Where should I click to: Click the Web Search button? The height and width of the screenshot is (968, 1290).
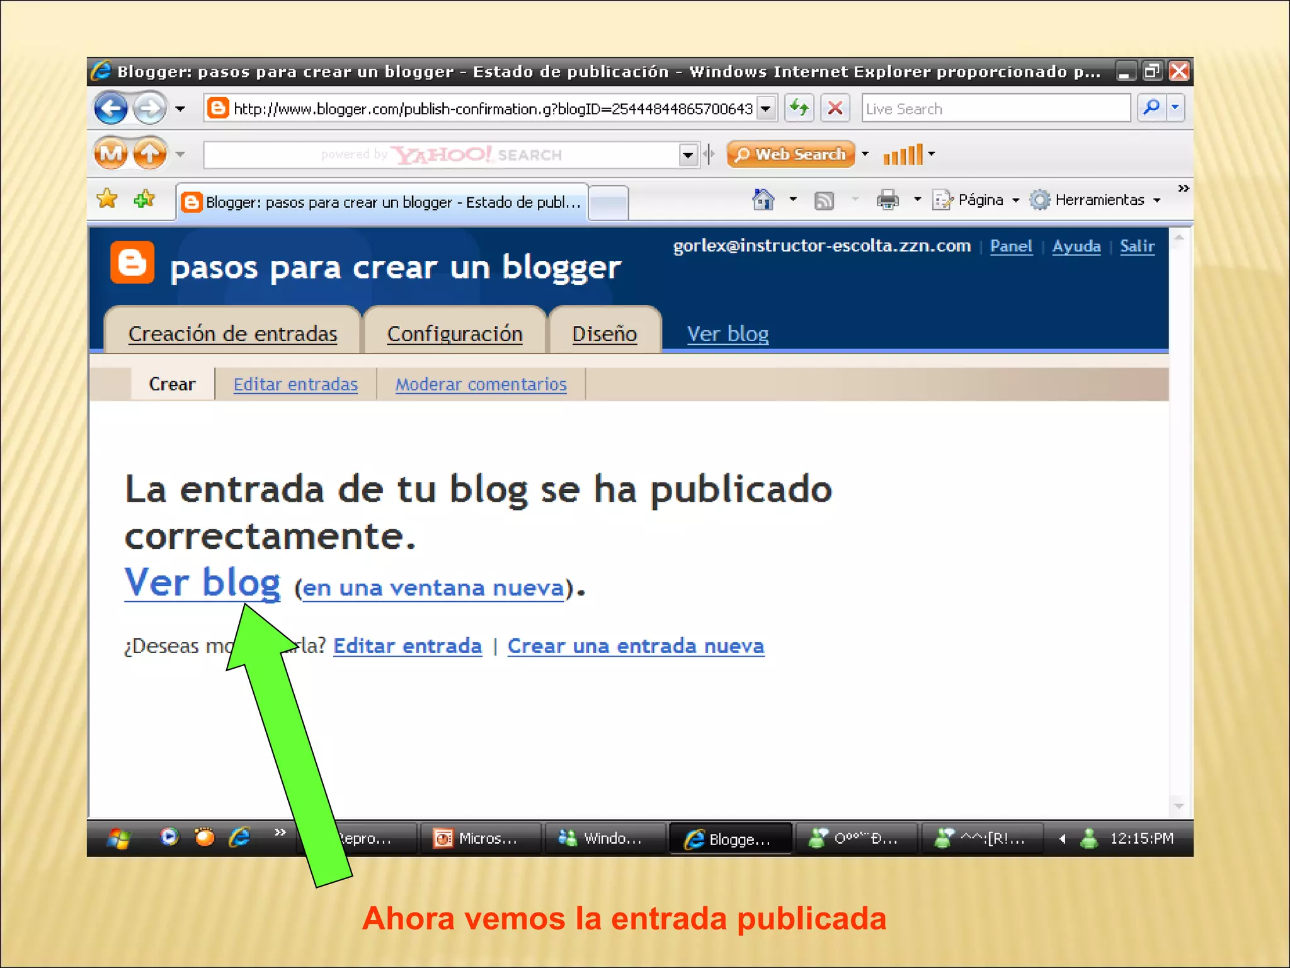pyautogui.click(x=791, y=154)
